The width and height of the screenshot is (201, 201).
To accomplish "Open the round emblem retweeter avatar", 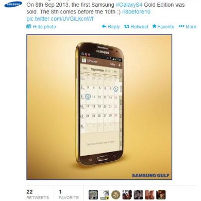I will (x=116, y=195).
